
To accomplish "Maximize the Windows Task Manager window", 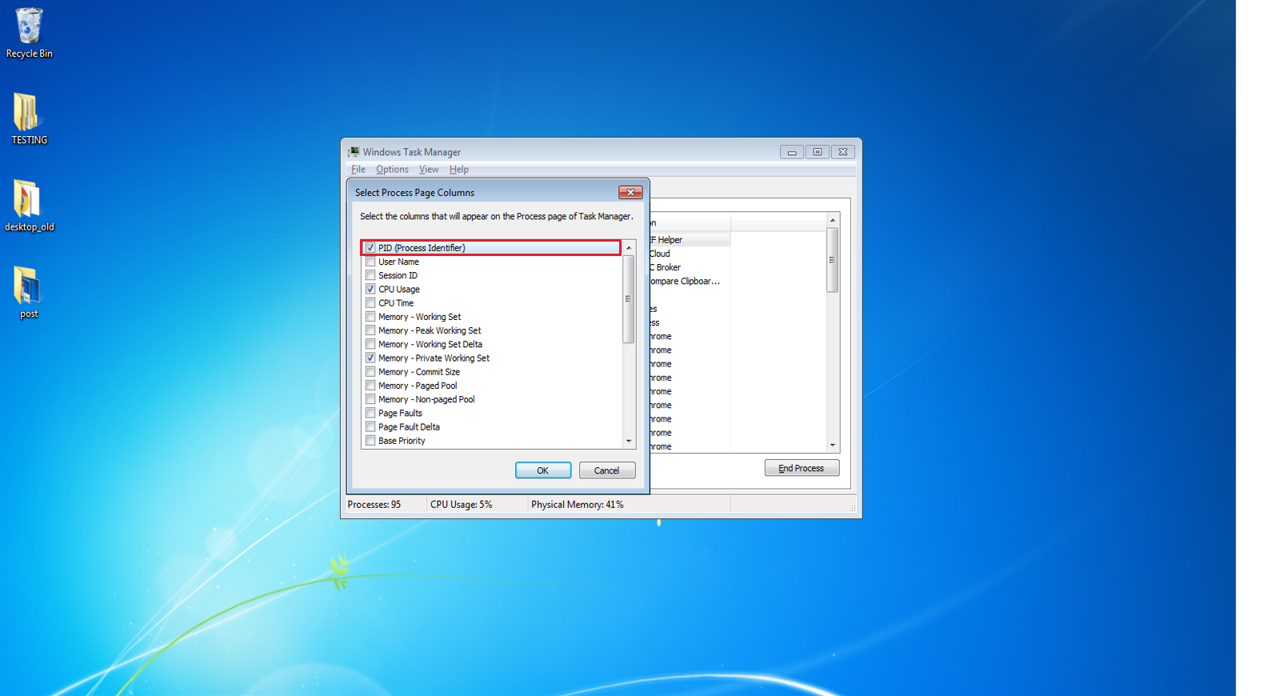I will (x=817, y=151).
